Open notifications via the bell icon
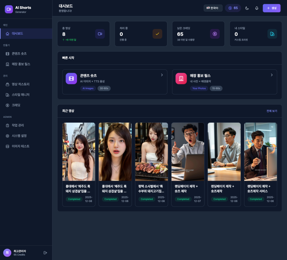The width and height of the screenshot is (287, 260). (x=256, y=8)
